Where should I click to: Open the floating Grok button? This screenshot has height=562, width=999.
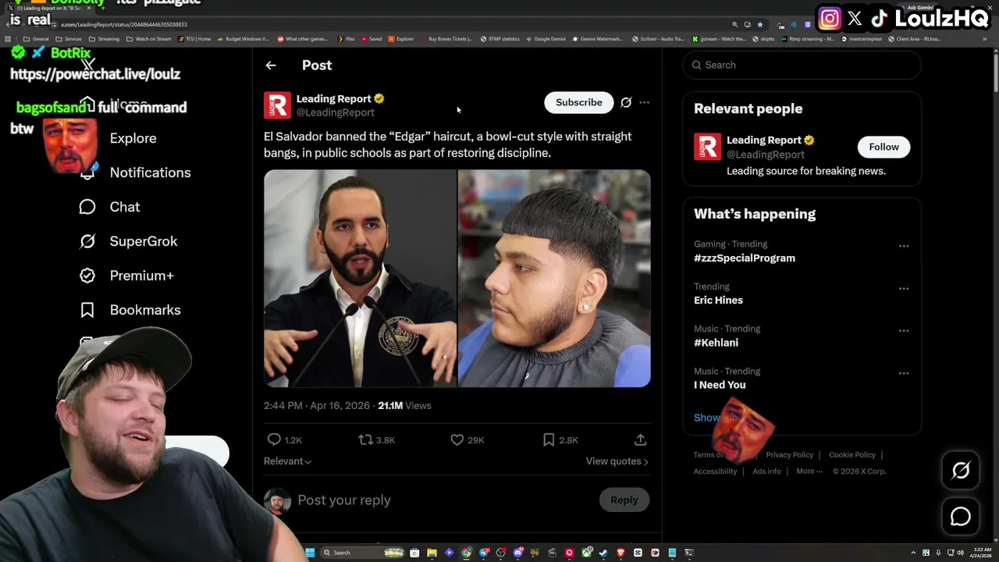pos(961,470)
